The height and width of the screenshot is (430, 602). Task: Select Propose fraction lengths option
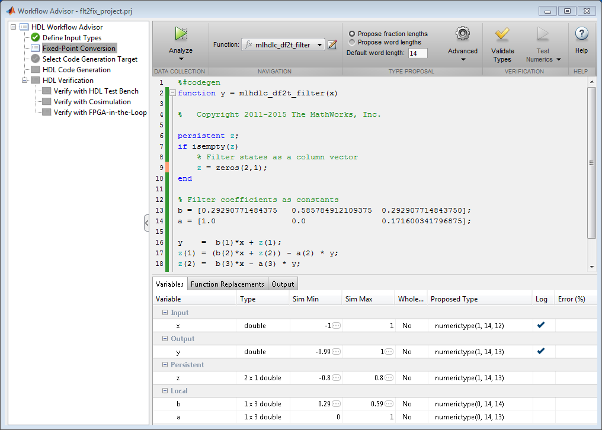coord(353,34)
